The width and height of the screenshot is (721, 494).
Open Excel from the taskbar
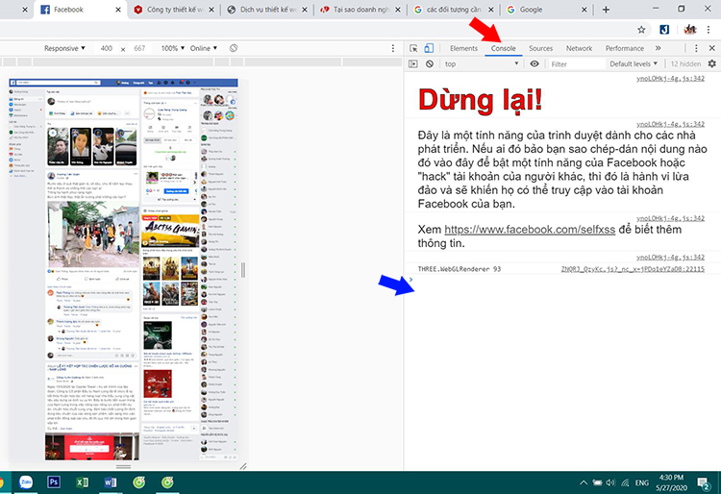click(x=82, y=482)
